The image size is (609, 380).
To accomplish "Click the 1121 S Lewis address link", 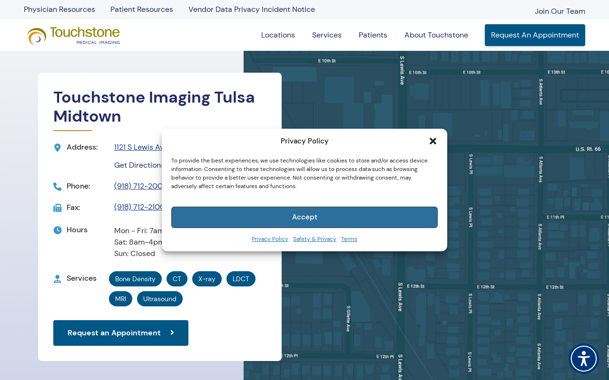I will [x=138, y=147].
